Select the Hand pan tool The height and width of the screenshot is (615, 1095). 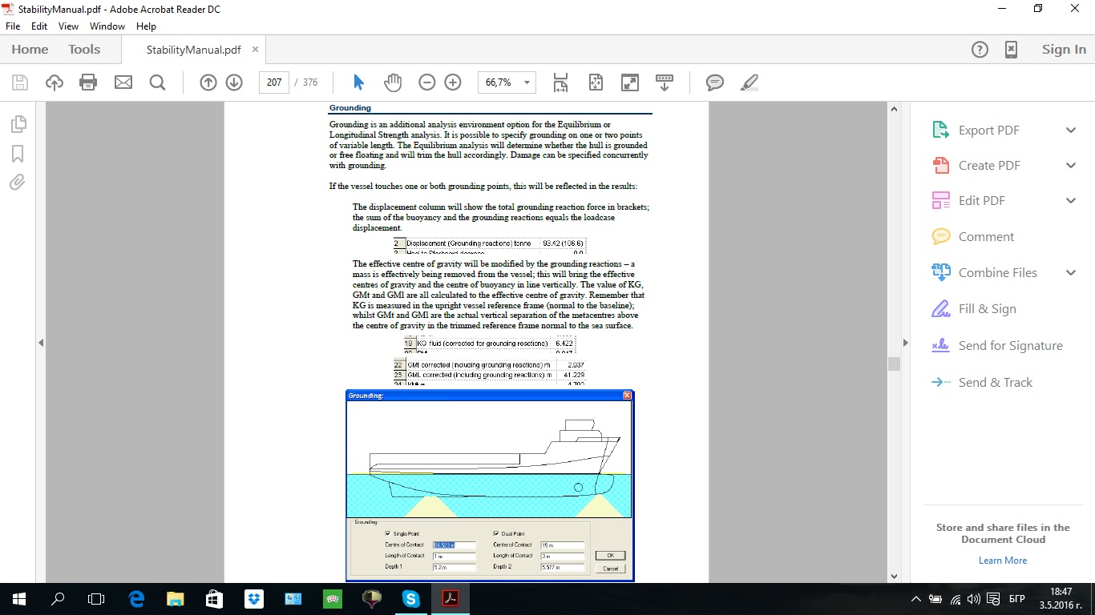click(x=392, y=82)
